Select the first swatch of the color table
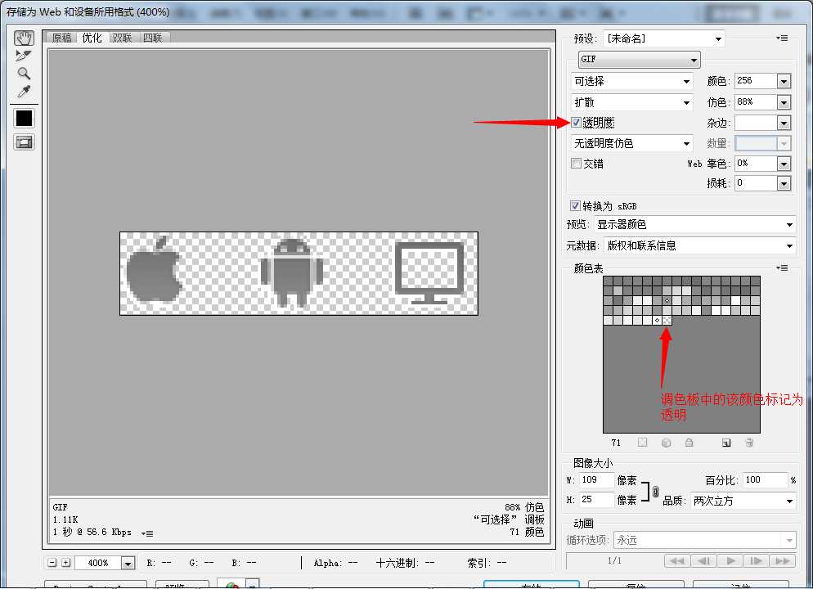The height and width of the screenshot is (589, 813). 608,281
